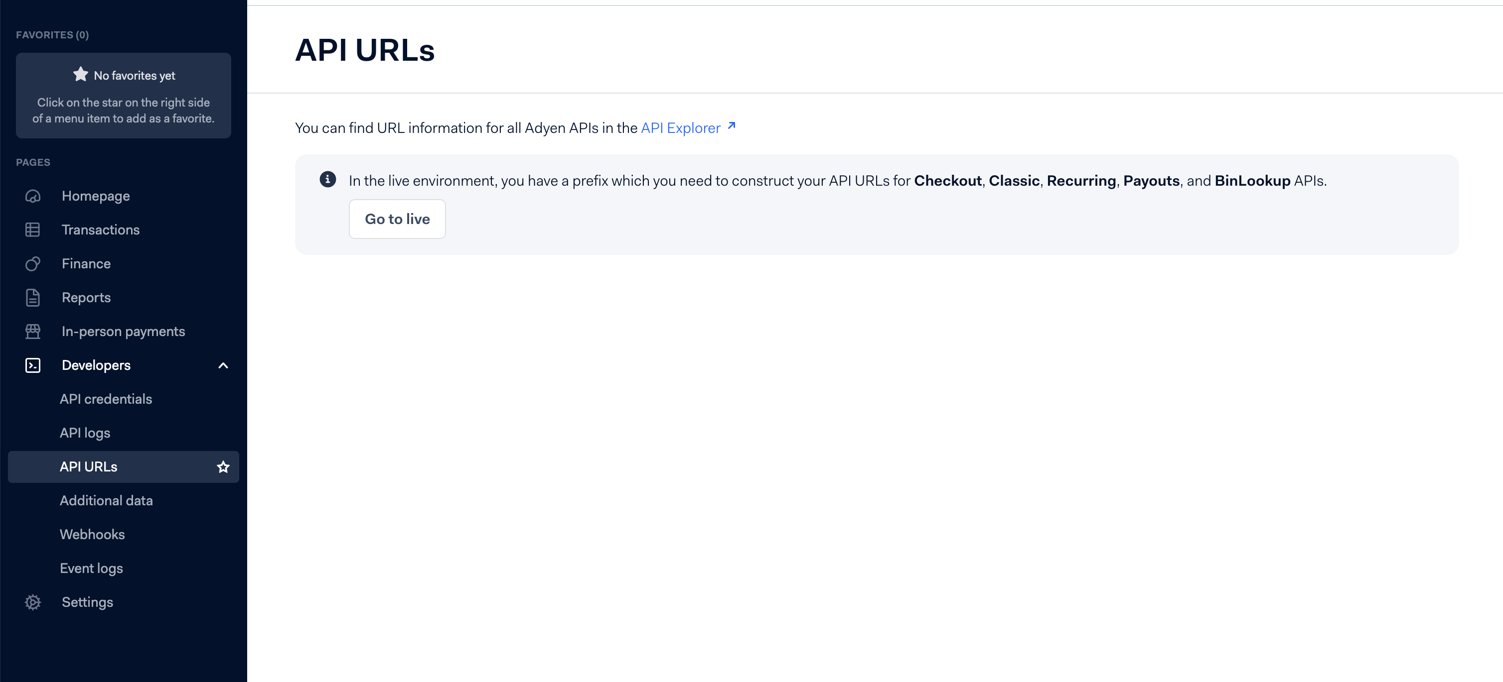Collapse the Developers menu chevron
The width and height of the screenshot is (1503, 682).
click(x=223, y=365)
